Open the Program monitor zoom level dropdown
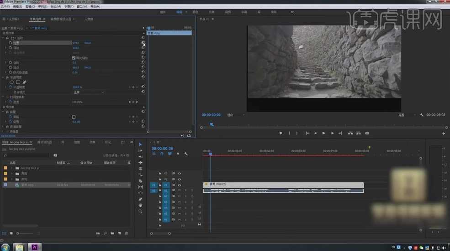The width and height of the screenshot is (450, 251). click(x=235, y=115)
